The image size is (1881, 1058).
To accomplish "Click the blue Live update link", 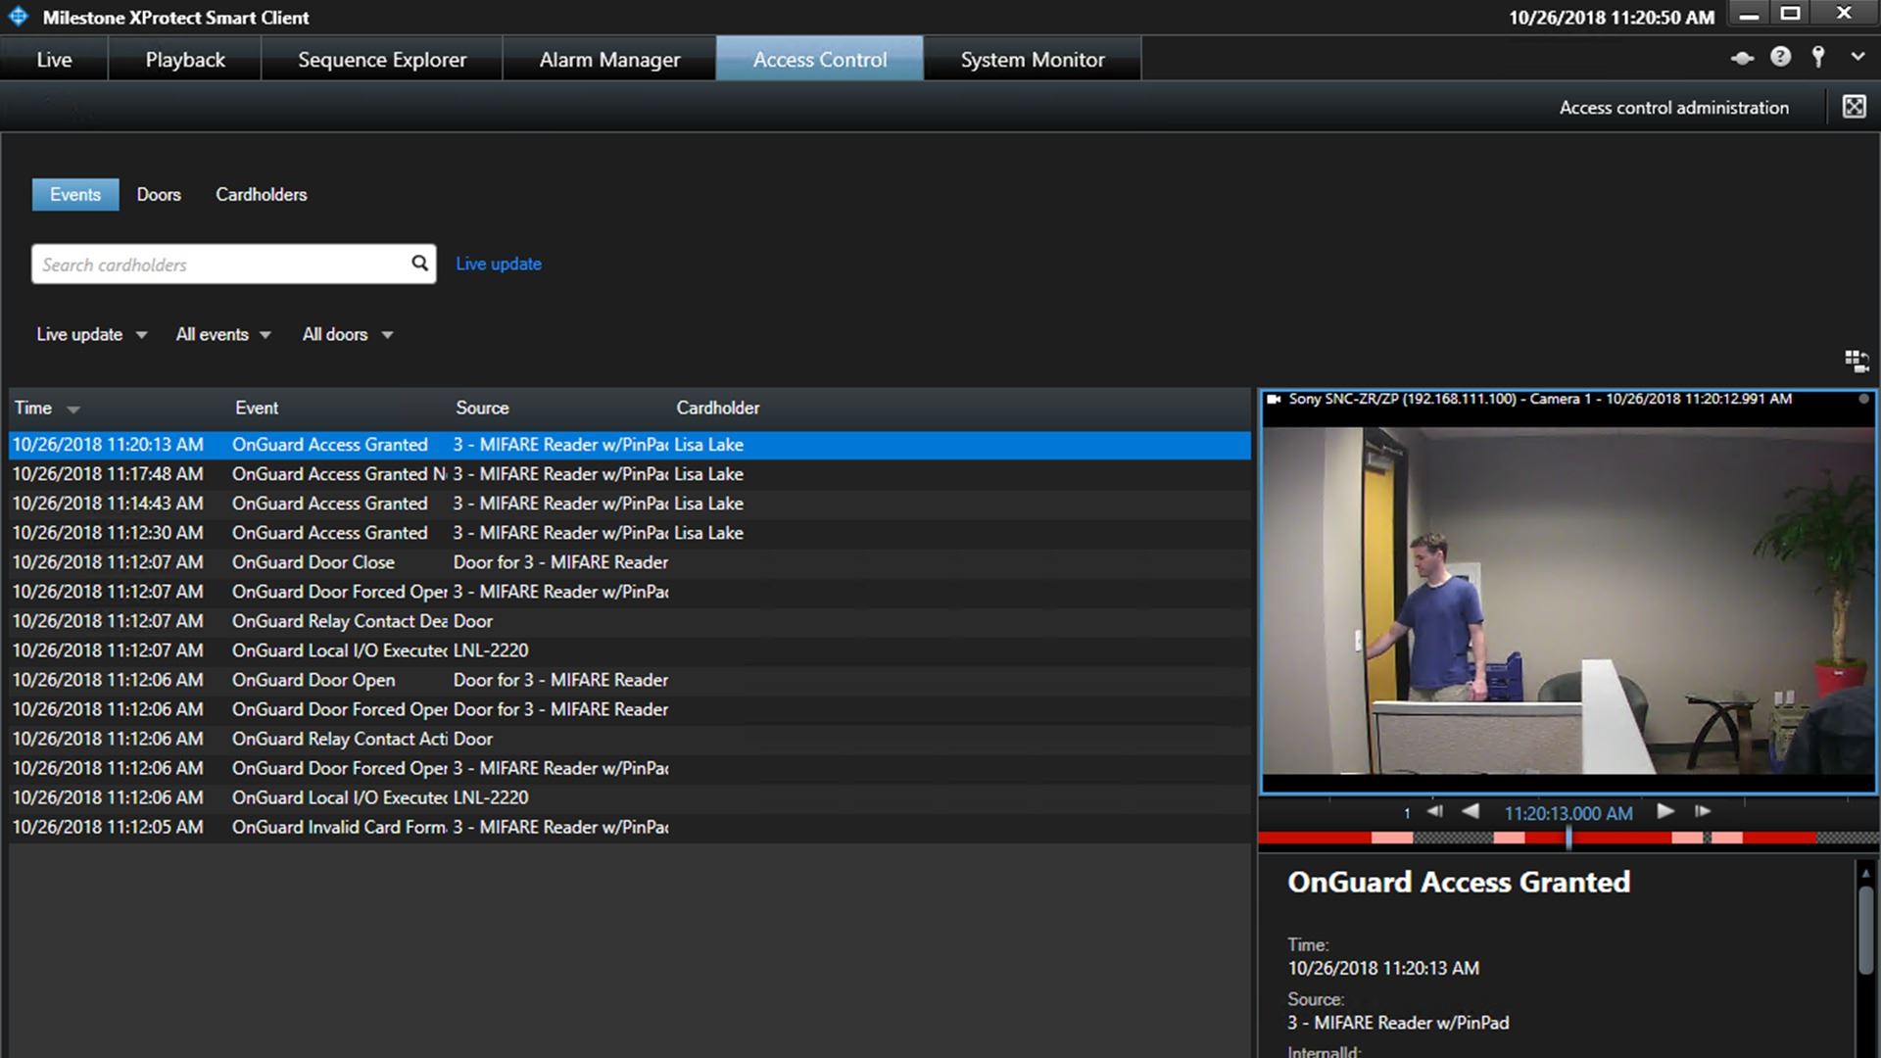I will coord(499,264).
